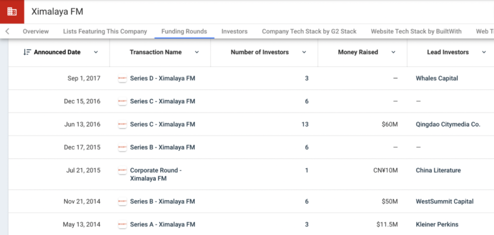Select the Lists Featuring This Company tab
Viewport: 494px width, 235px height.
point(105,32)
